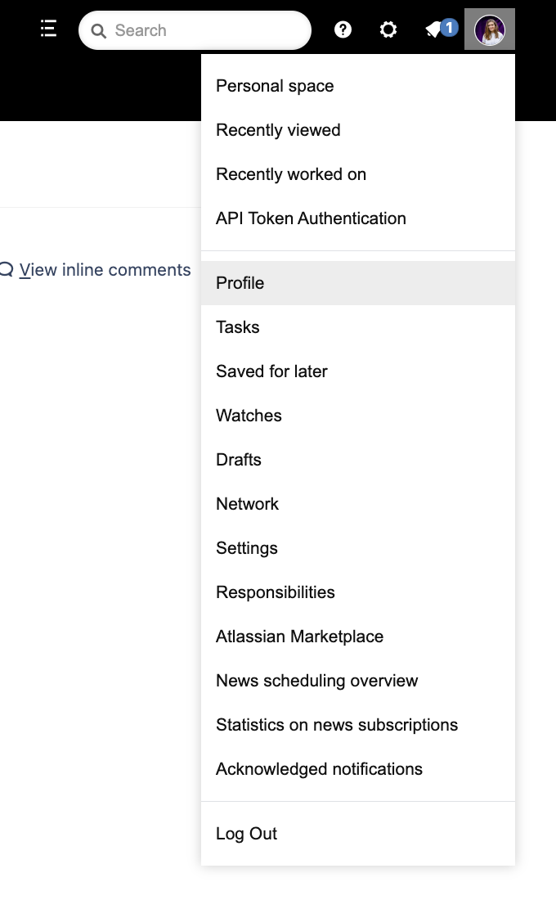
Task: Choose Recently worked on
Action: click(358, 174)
